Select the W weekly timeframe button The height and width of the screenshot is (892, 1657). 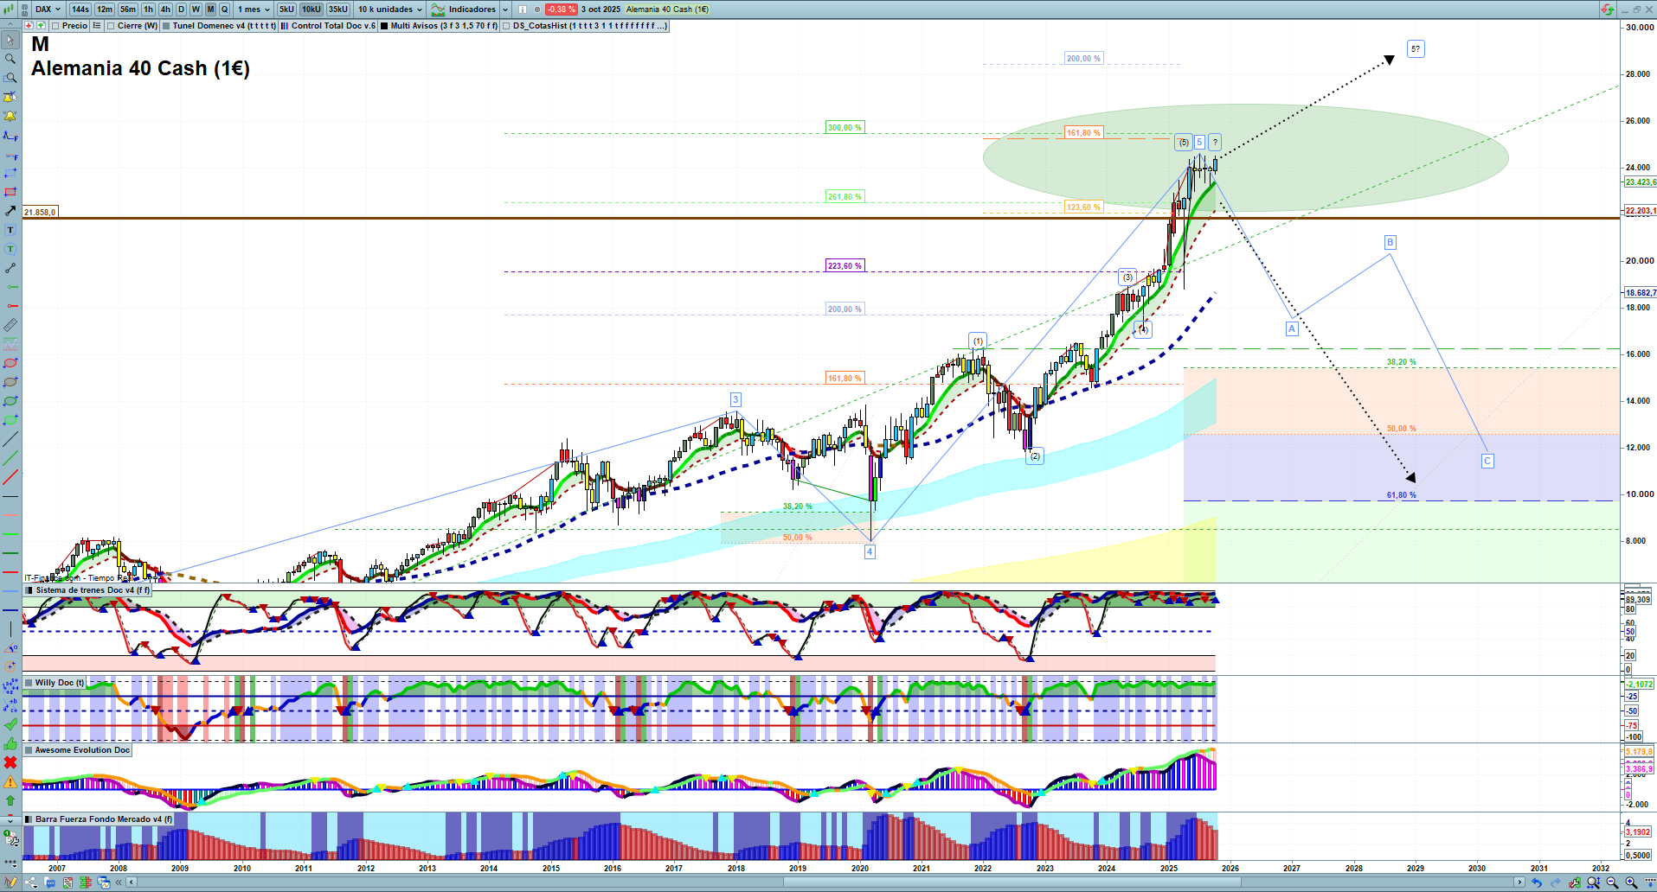(196, 10)
